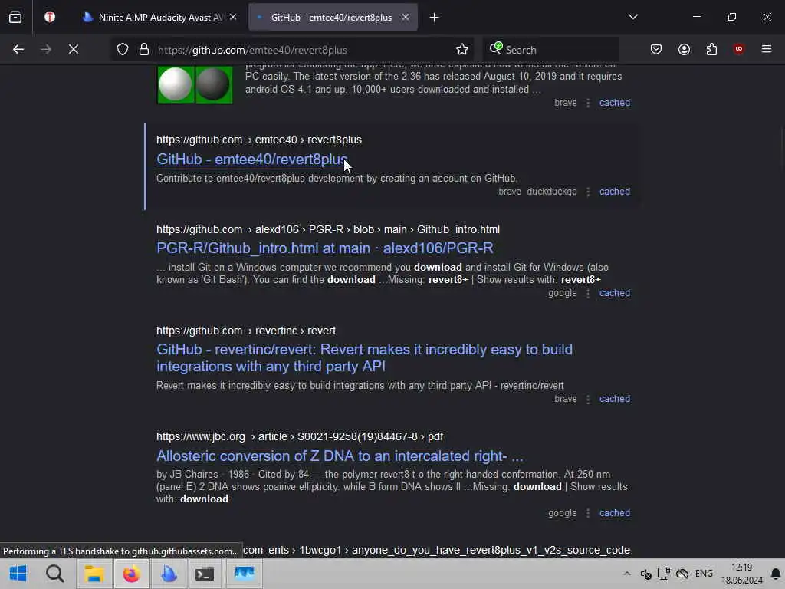Viewport: 785px width, 589px height.
Task: Open the Firefox application menu
Action: pos(767,49)
